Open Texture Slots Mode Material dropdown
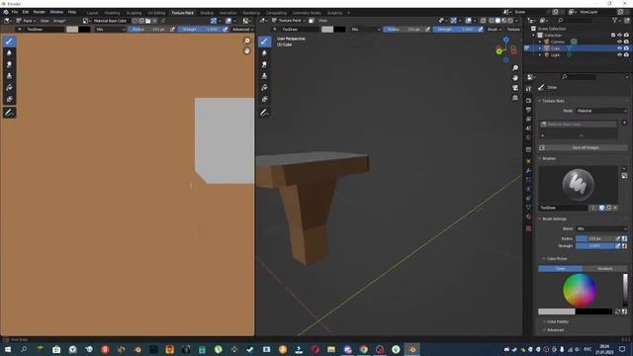Screen dimensions: 633x356 tap(601, 111)
